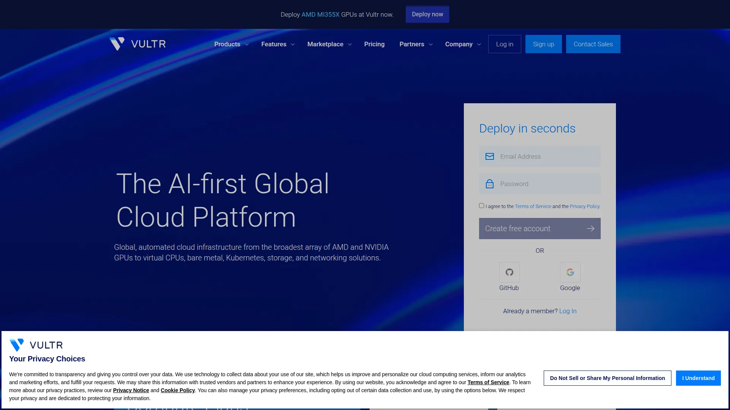
Task: Choose Do Not Sell or Share My Personal Information
Action: tap(608, 378)
